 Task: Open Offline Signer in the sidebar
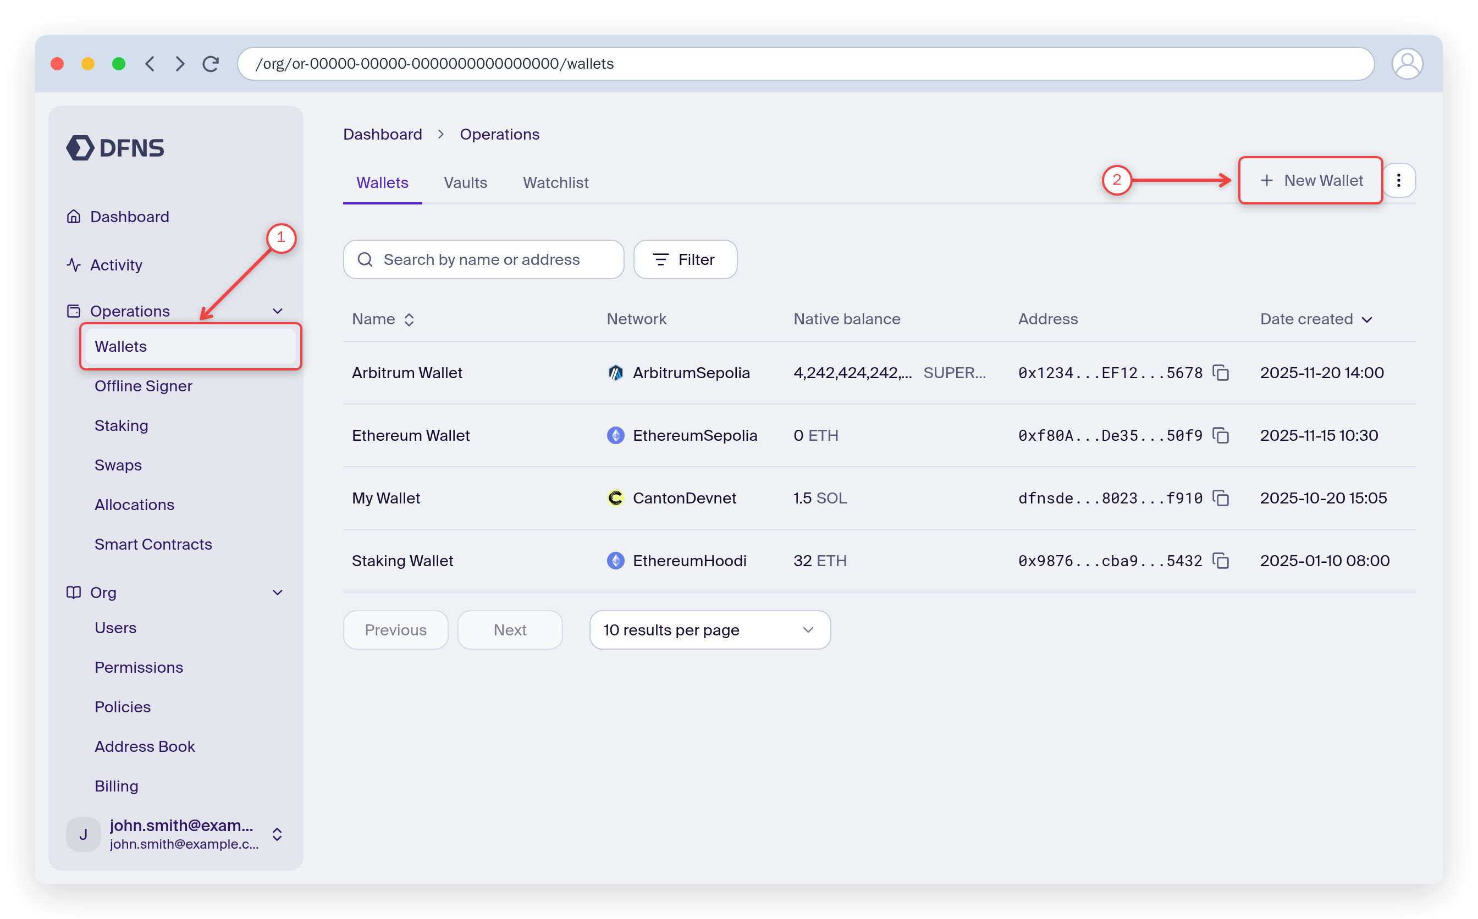(x=144, y=386)
